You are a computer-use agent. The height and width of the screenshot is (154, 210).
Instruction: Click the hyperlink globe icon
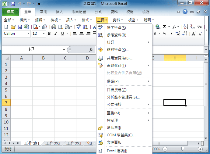tap(158, 27)
